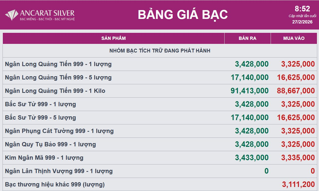Open Ngân Phụng Cát Tường 999 product name

[59, 131]
